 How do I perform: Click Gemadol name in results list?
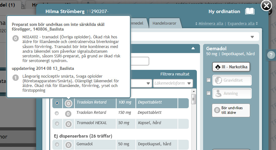[85, 144]
